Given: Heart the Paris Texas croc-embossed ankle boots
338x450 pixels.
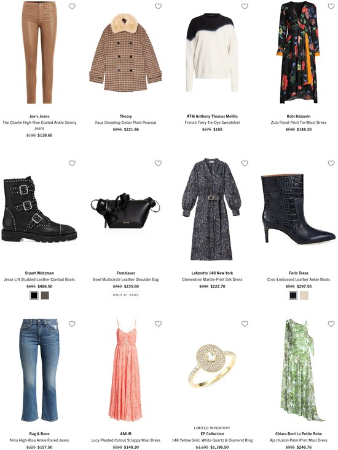Looking at the screenshot, I should tap(331, 163).
